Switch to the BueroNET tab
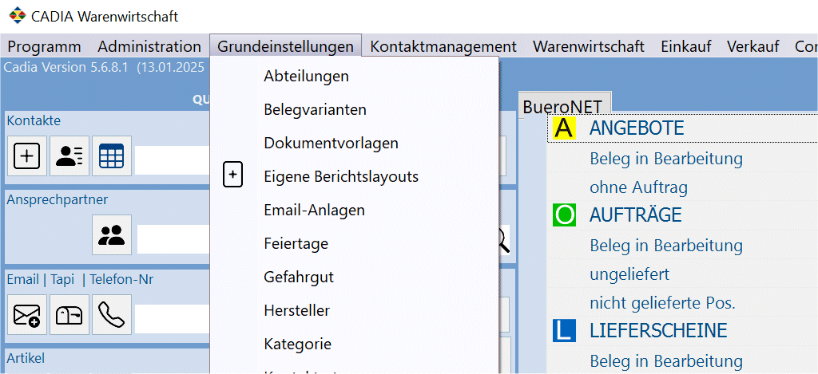The image size is (818, 374). 565,104
